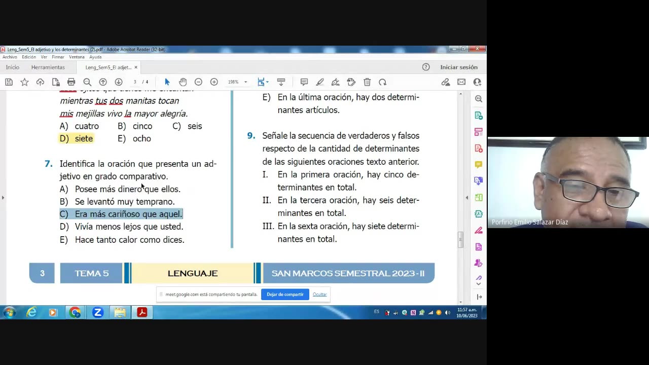The image size is (649, 365).
Task: Click Dejar de compartir
Action: click(285, 295)
